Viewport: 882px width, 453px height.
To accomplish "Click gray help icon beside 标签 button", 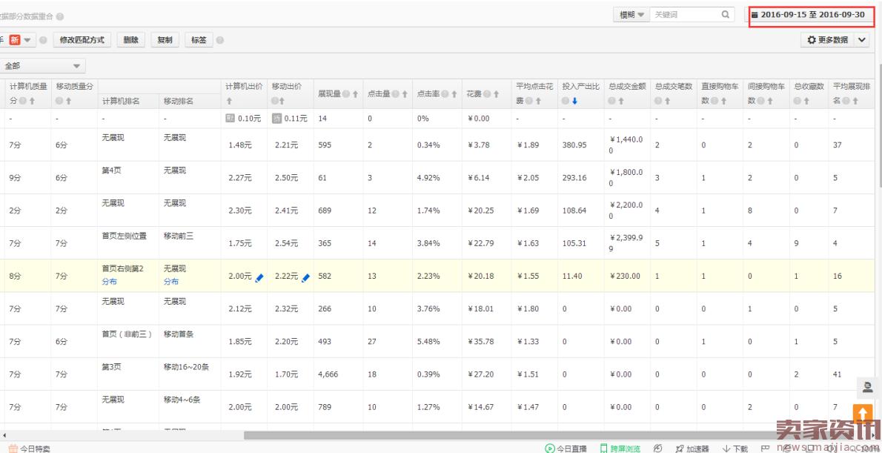I will [220, 40].
